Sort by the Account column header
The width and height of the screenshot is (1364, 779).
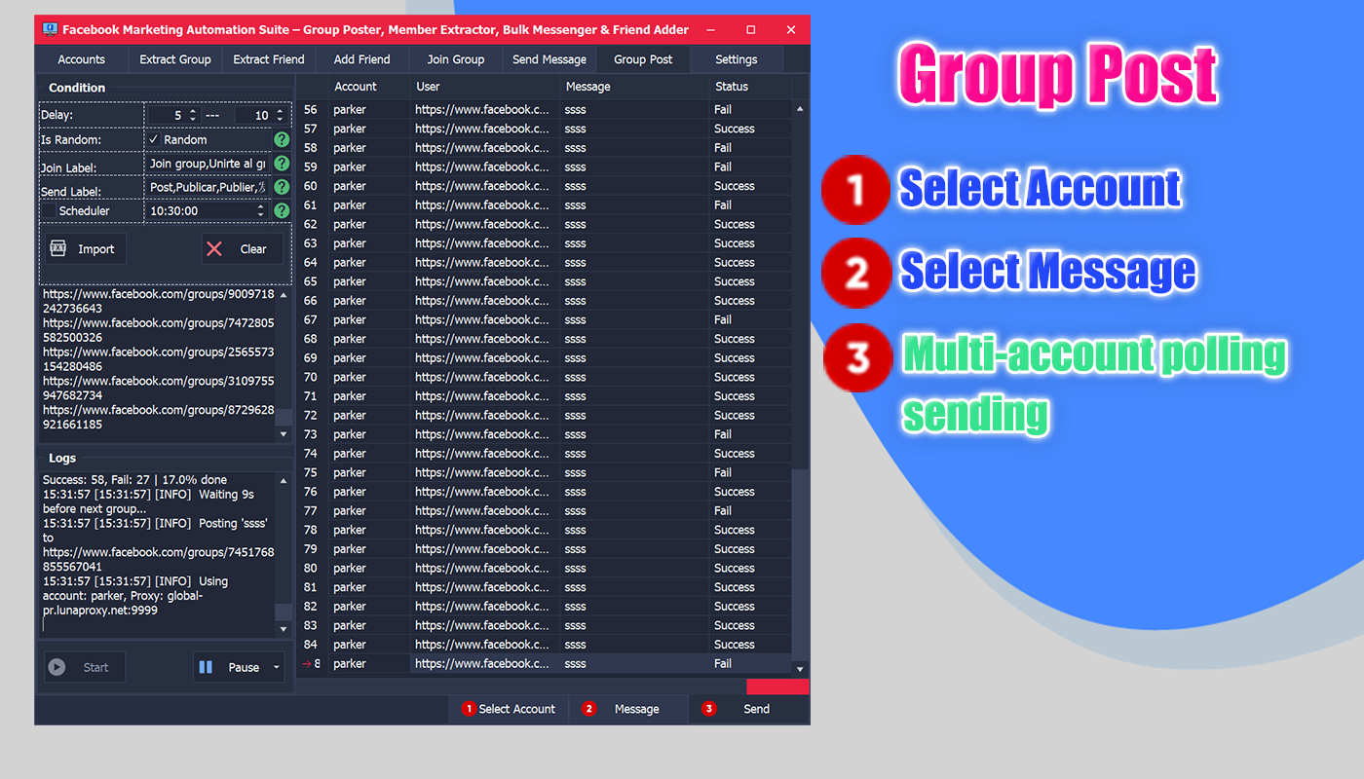click(368, 87)
